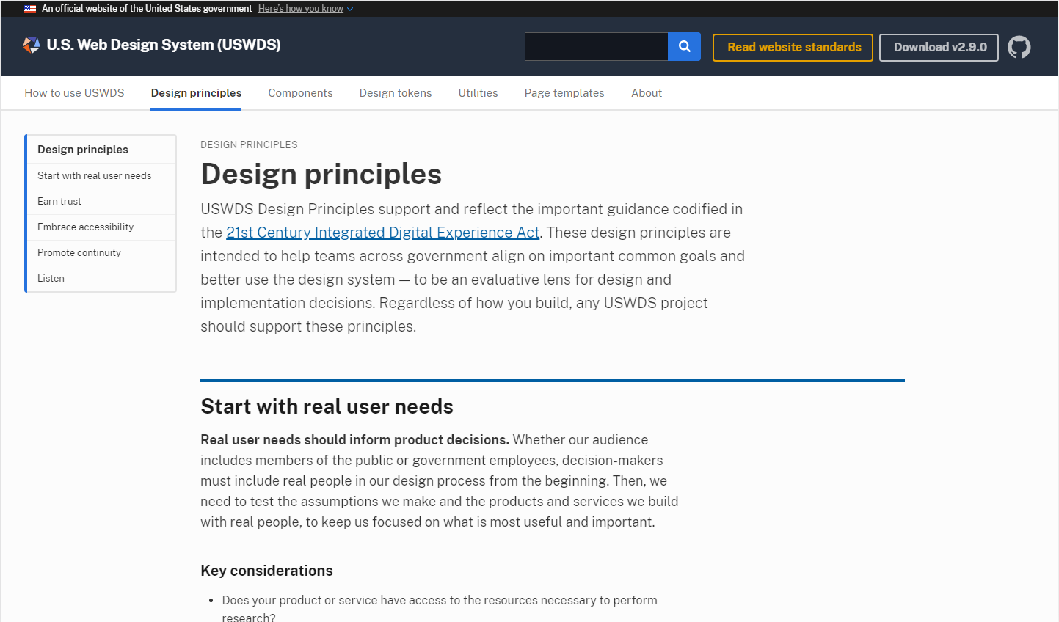The image size is (1059, 622).
Task: Click the Key considerations subheading
Action: tap(266, 571)
